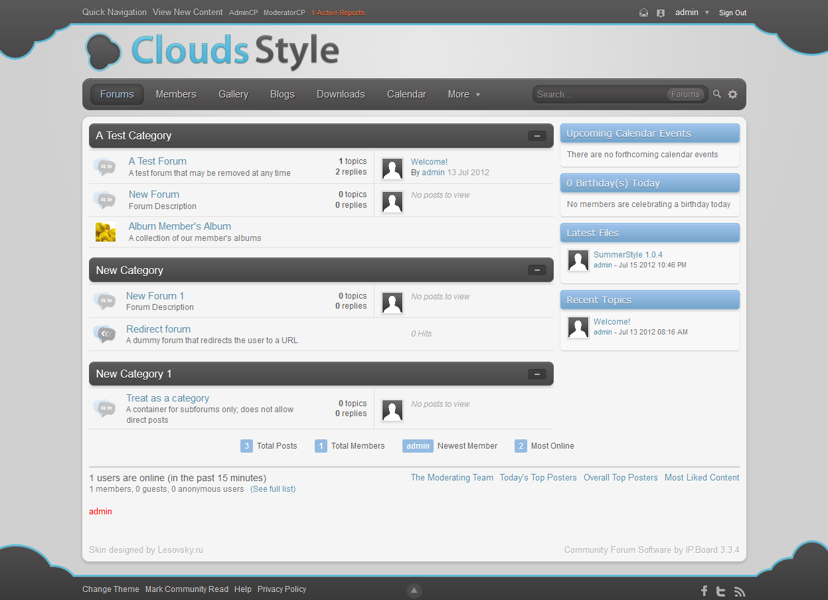Open the Facebook icon in footer
Image resolution: width=828 pixels, height=600 pixels.
704,591
